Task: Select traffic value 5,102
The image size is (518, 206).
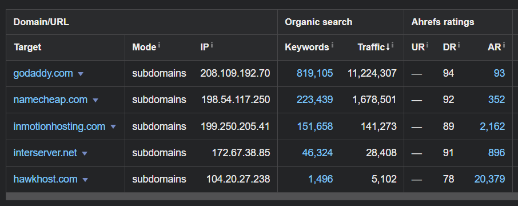Action: 384,179
